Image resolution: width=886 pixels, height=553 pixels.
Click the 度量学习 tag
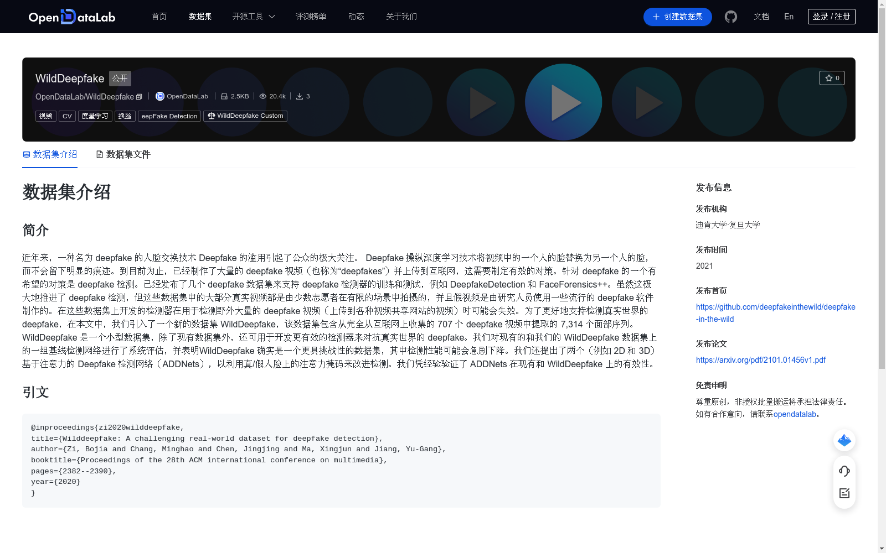(x=95, y=116)
